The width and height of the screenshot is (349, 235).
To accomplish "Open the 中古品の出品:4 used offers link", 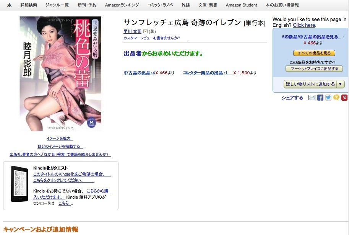I will coord(140,73).
